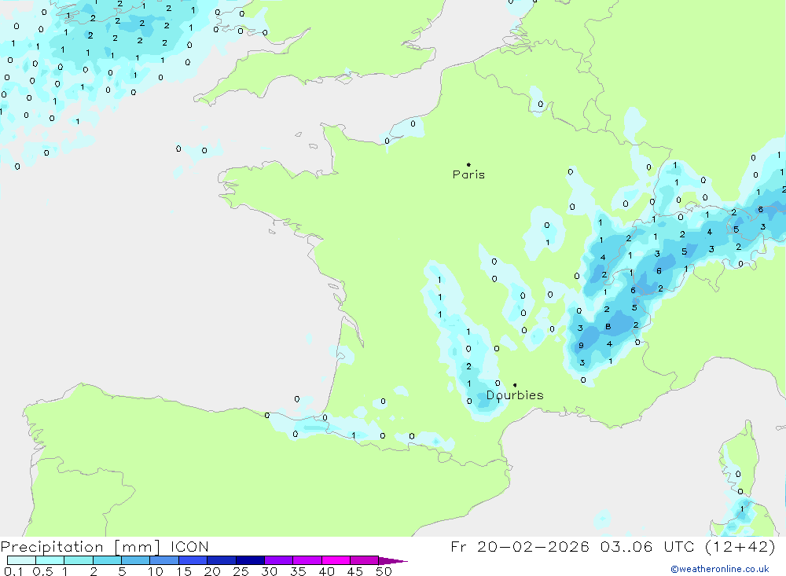Click the legend label '15'
786x576 pixels.
click(184, 571)
